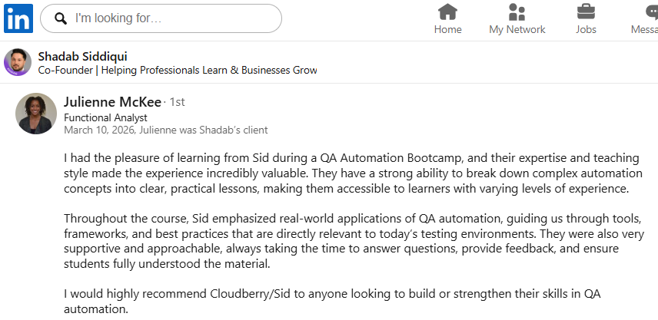
Task: Select the Home nav label
Action: click(x=447, y=30)
